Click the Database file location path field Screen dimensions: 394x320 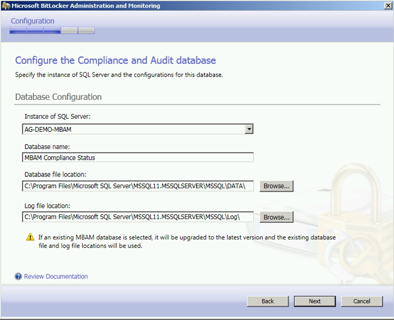138,186
